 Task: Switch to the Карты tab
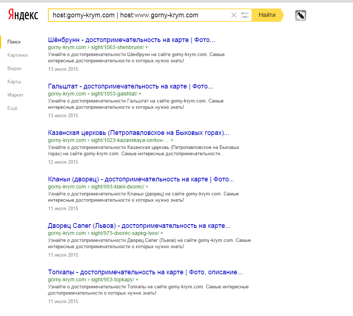click(14, 82)
